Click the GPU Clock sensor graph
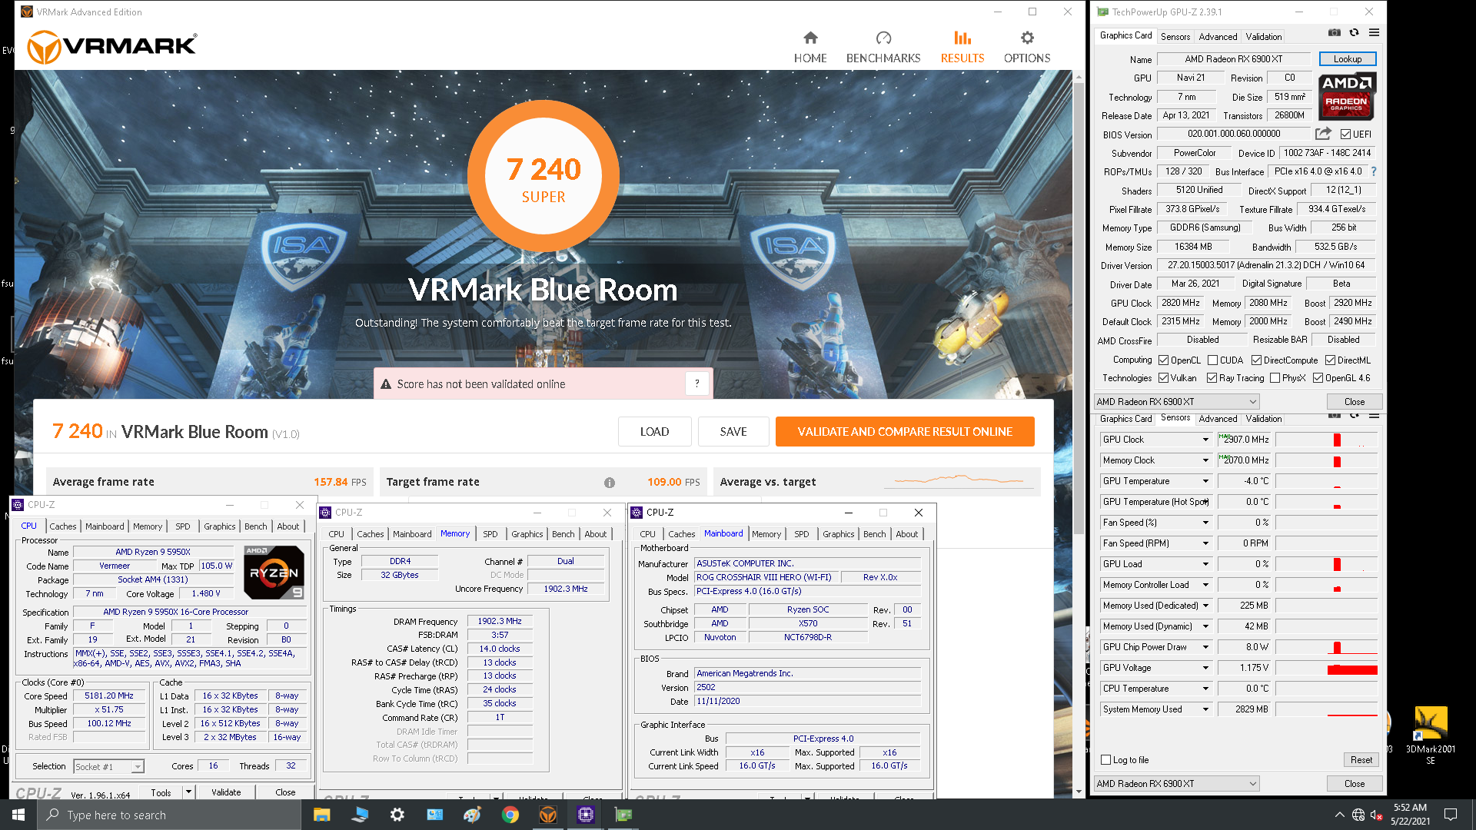 (1326, 440)
